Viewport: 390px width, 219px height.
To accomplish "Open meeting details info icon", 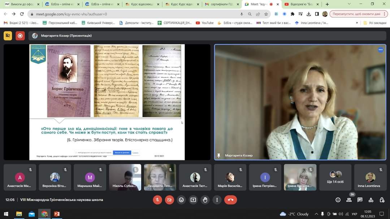I will [338, 200].
